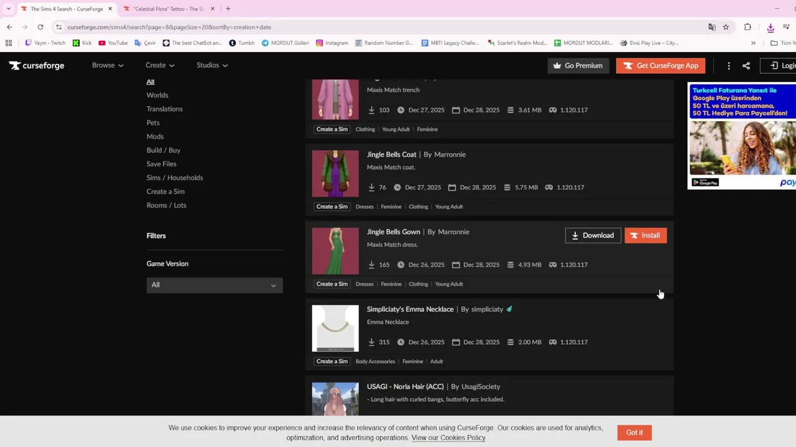Select the Translations category

point(165,109)
